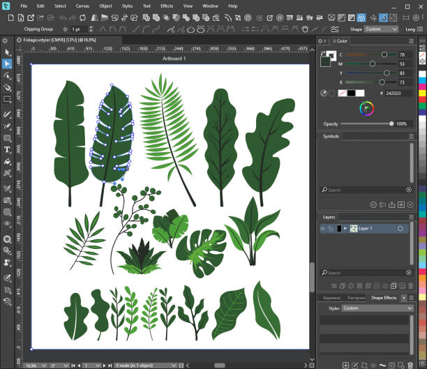Hide Layer 1 using eye icon

323,229
